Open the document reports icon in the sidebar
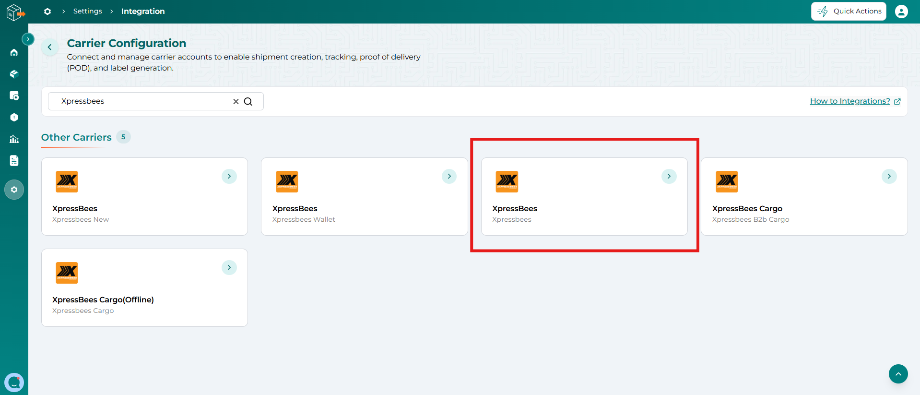920x395 pixels. [x=14, y=160]
